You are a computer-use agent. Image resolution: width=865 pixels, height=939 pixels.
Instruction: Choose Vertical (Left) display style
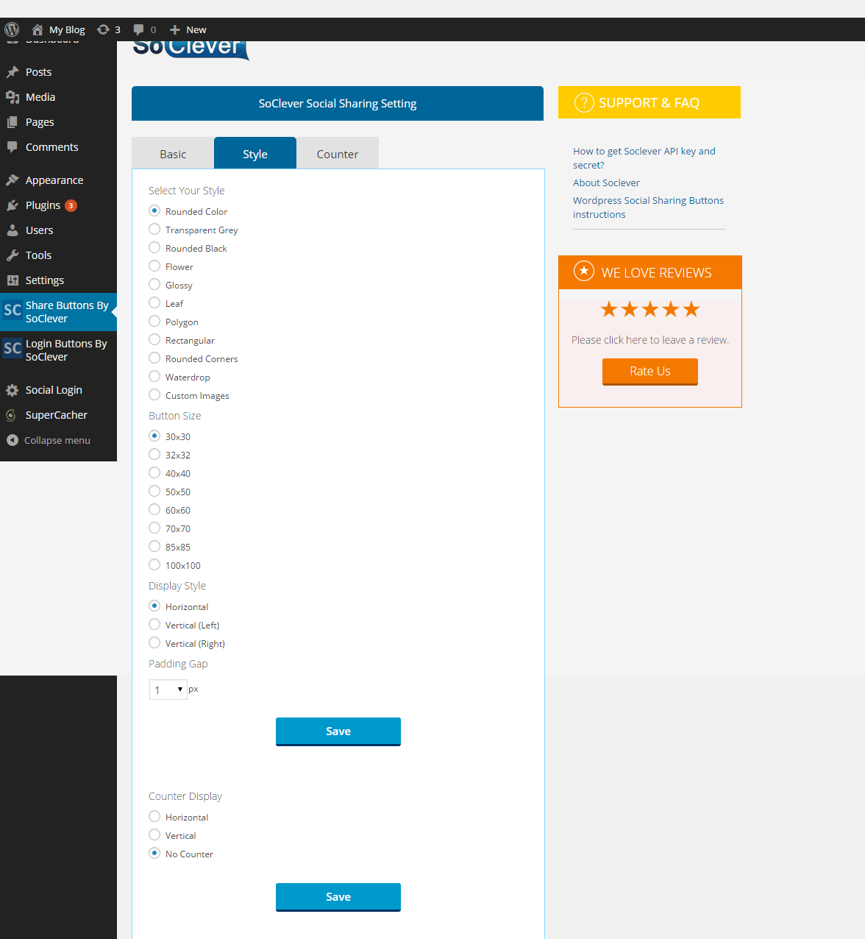coord(154,625)
